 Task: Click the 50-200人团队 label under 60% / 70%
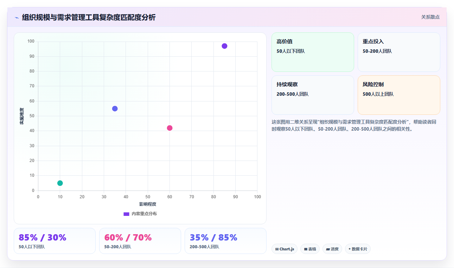click(x=118, y=247)
